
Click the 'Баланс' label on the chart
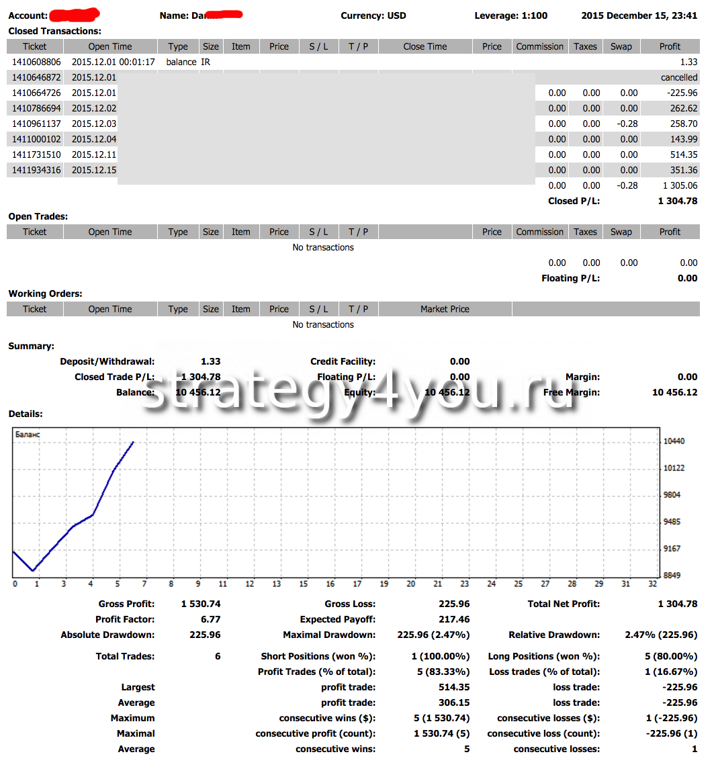pos(28,435)
